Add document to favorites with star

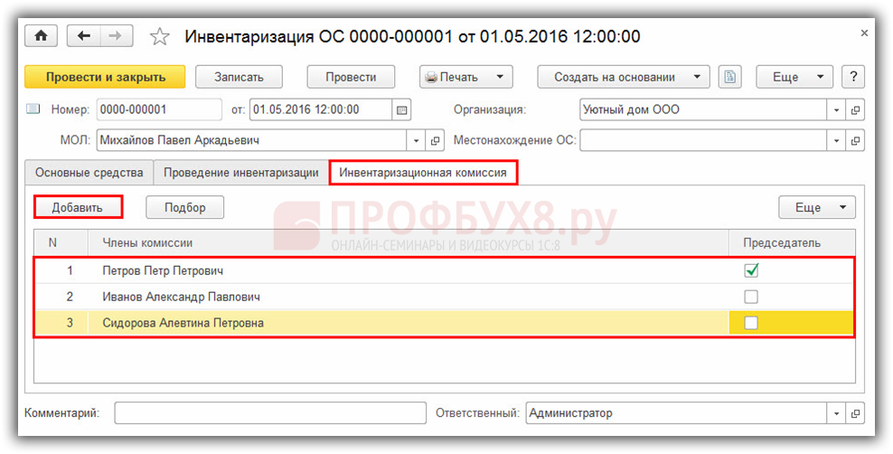click(159, 37)
